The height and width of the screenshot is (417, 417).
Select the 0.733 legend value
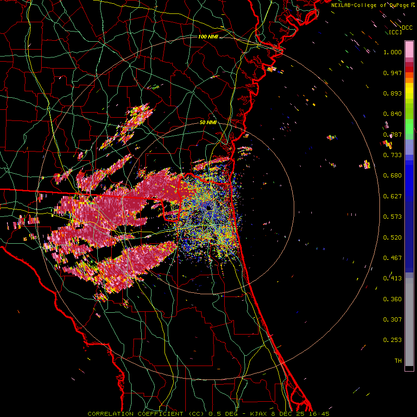pyautogui.click(x=392, y=155)
